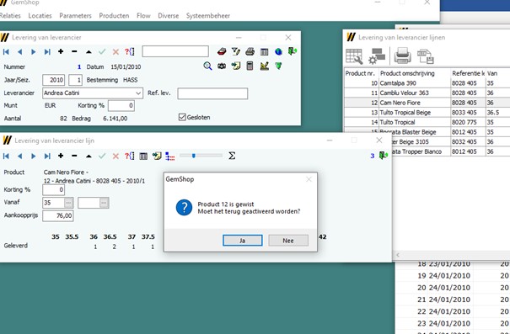Screen dimensions: 510x334
Task: Jump to last record in Levering van leverancier
Action: pyautogui.click(x=47, y=52)
